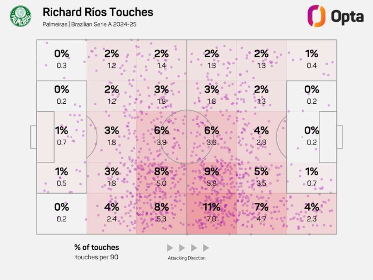Click the 7% zone with 4.7 touches
Image resolution: width=373 pixels, height=280 pixels.
coord(262,214)
